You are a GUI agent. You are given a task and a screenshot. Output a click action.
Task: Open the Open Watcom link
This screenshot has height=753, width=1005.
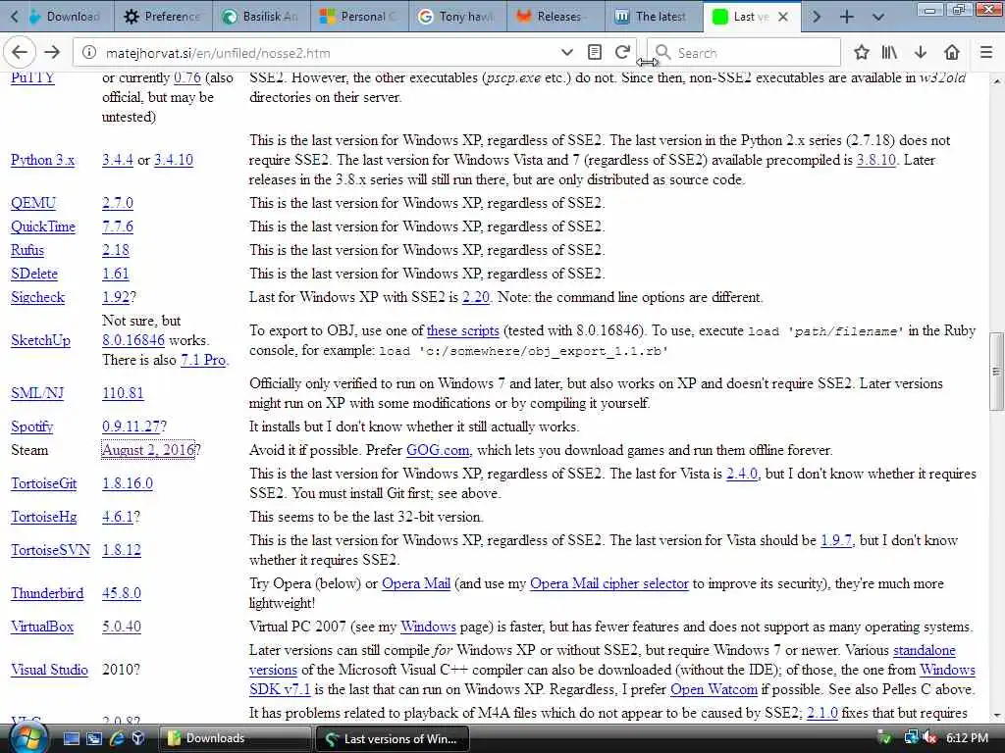714,689
